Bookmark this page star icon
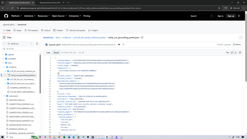This screenshot has width=247, height=139. (219, 8)
